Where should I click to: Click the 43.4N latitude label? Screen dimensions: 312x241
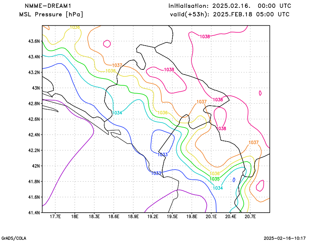pos(34,57)
